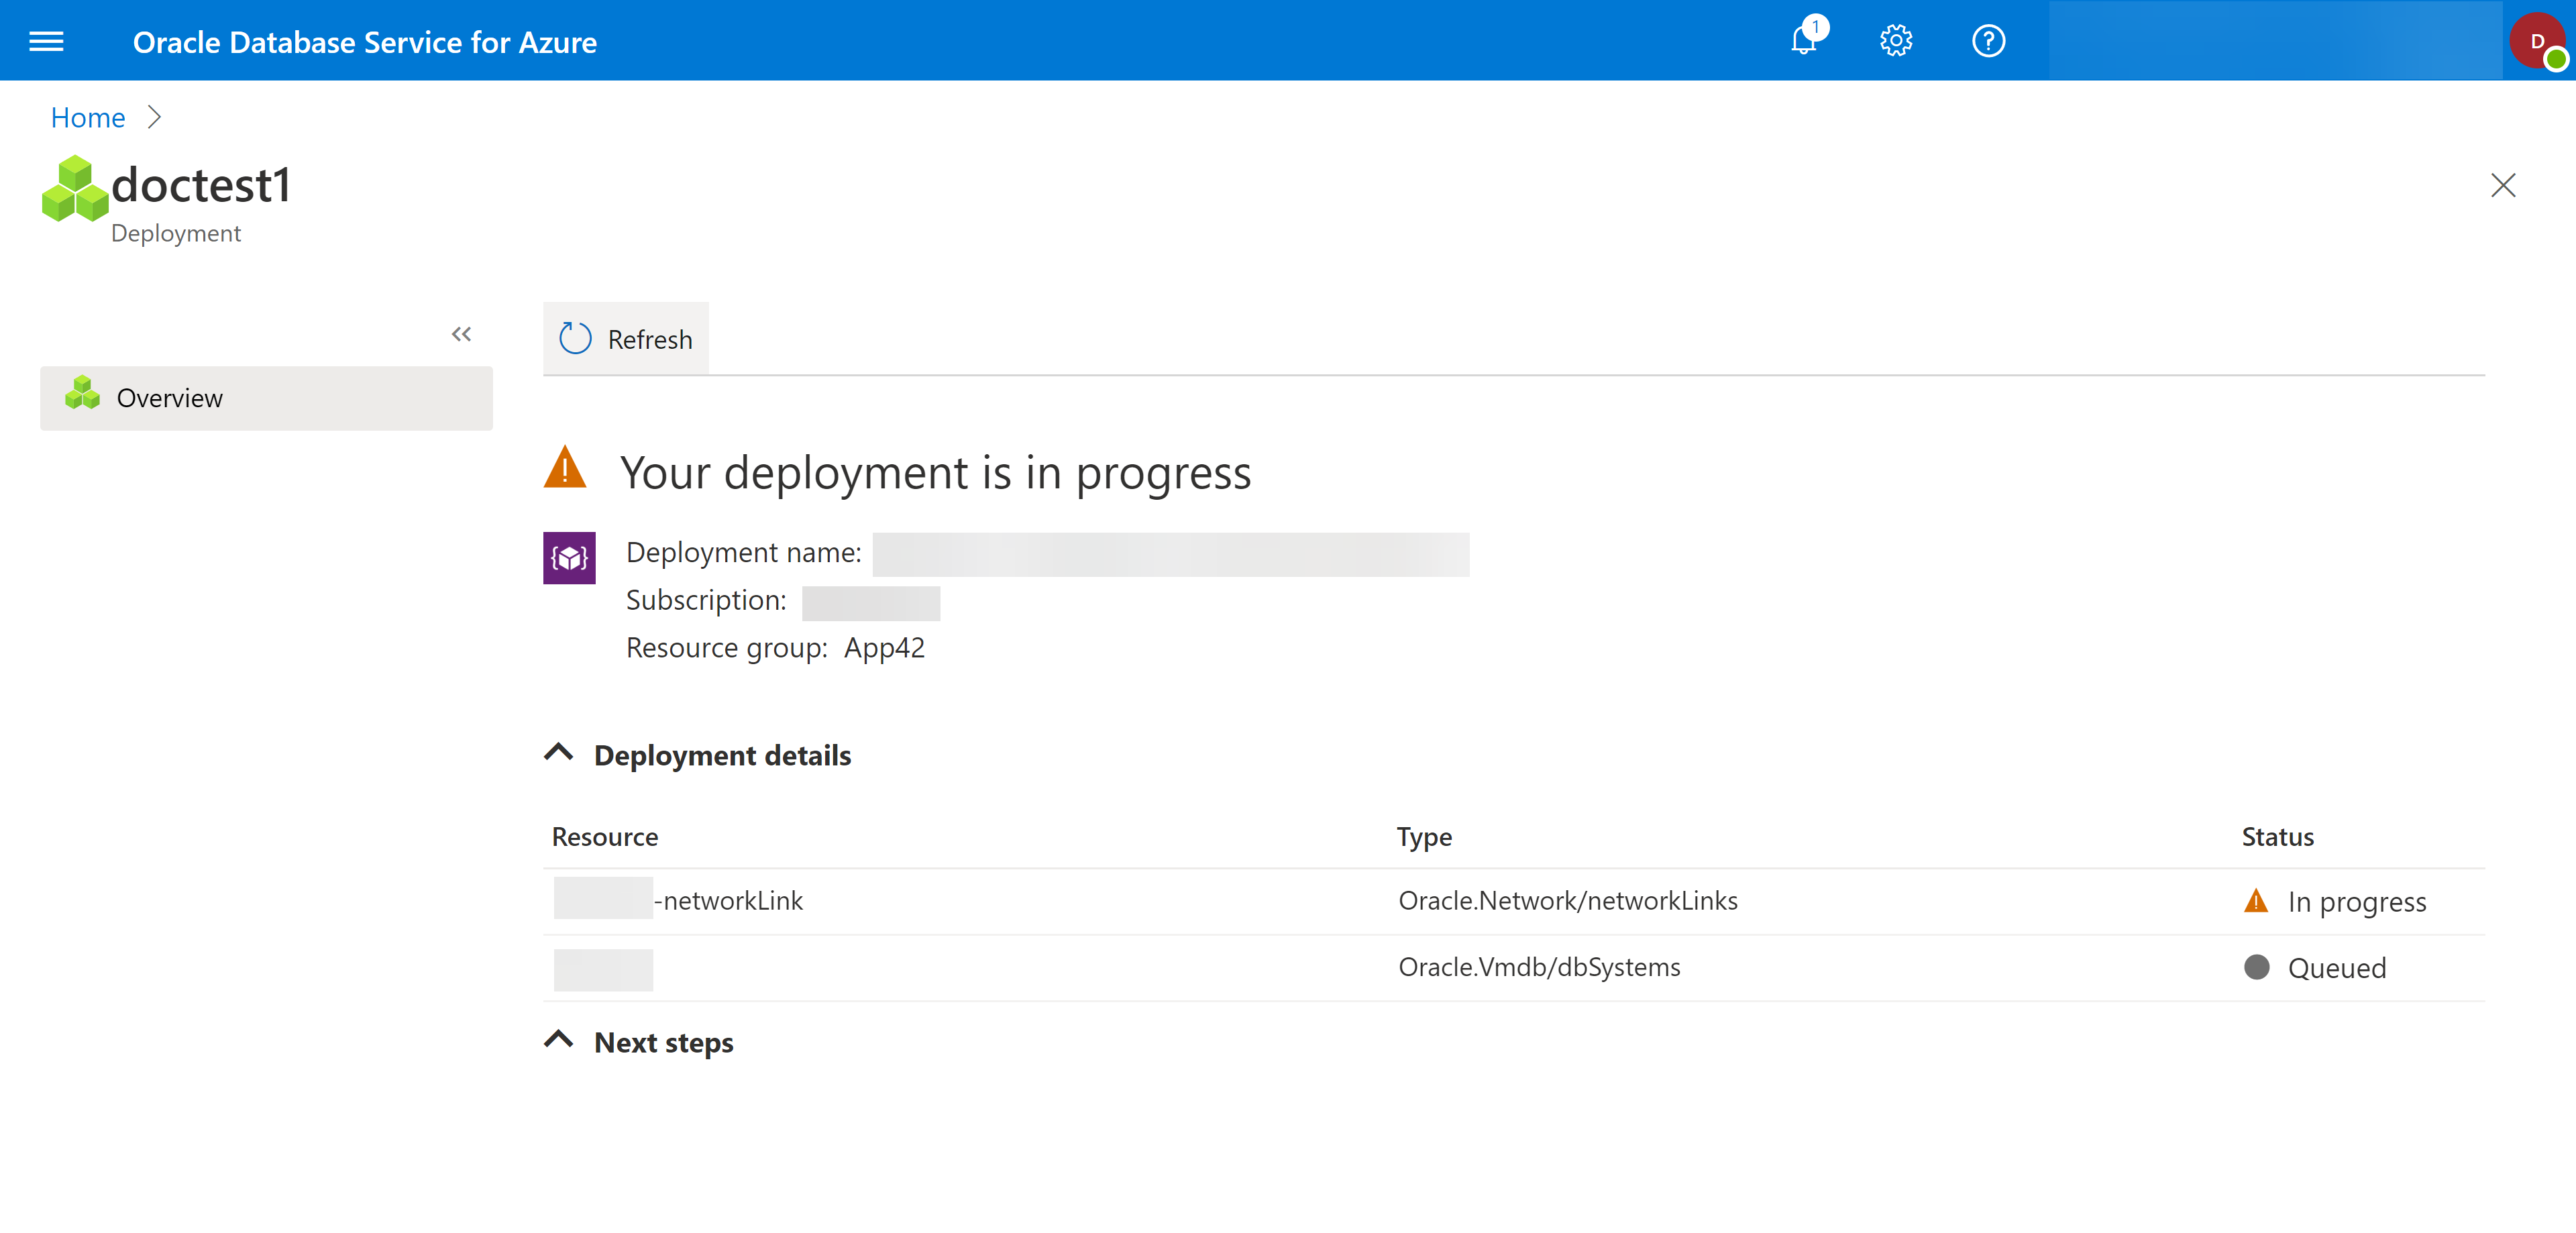Image resolution: width=2576 pixels, height=1233 pixels.
Task: Click the Type column header
Action: (x=1424, y=837)
